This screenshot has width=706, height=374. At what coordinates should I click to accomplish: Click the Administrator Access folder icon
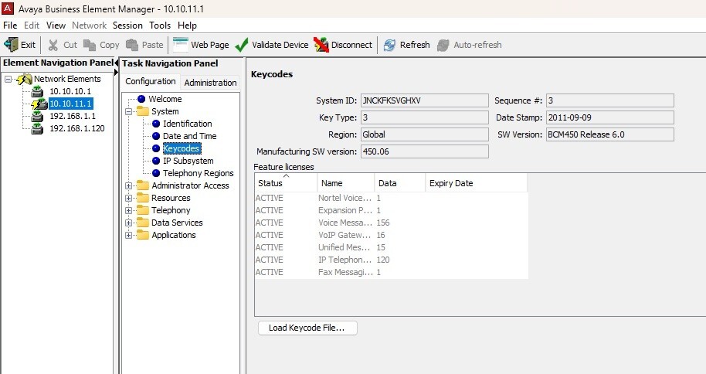click(x=143, y=185)
